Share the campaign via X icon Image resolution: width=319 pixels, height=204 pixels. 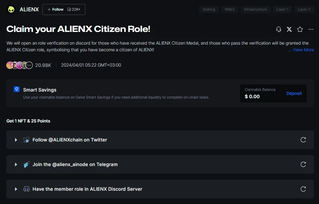coord(289,29)
